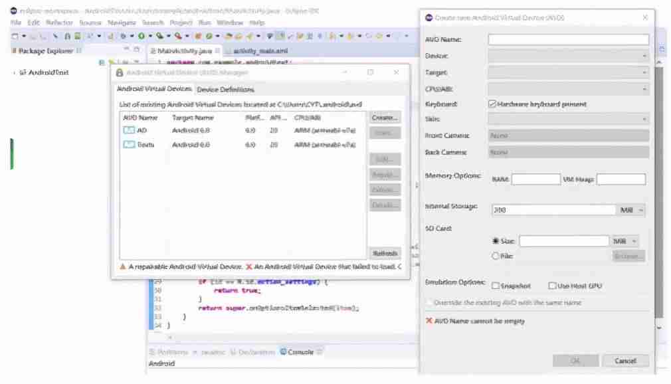The height and width of the screenshot is (384, 671).
Task: Select the MainActivity.java editor tab
Action: click(x=184, y=50)
